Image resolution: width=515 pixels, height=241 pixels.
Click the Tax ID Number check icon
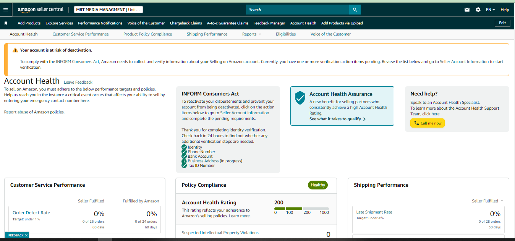[x=184, y=165]
